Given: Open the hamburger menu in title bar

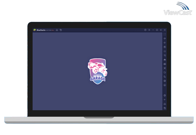Looking at the screenshot, I should pyautogui.click(x=149, y=30).
